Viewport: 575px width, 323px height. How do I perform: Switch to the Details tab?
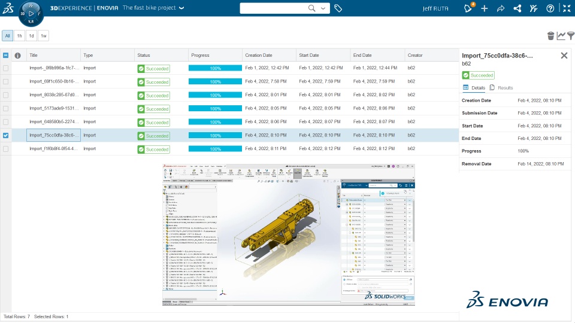[474, 87]
